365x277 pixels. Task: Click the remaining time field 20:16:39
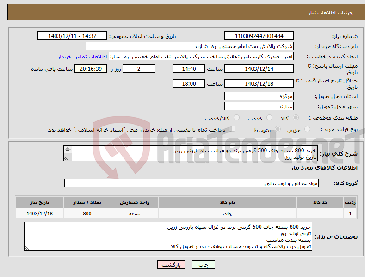click(x=91, y=69)
